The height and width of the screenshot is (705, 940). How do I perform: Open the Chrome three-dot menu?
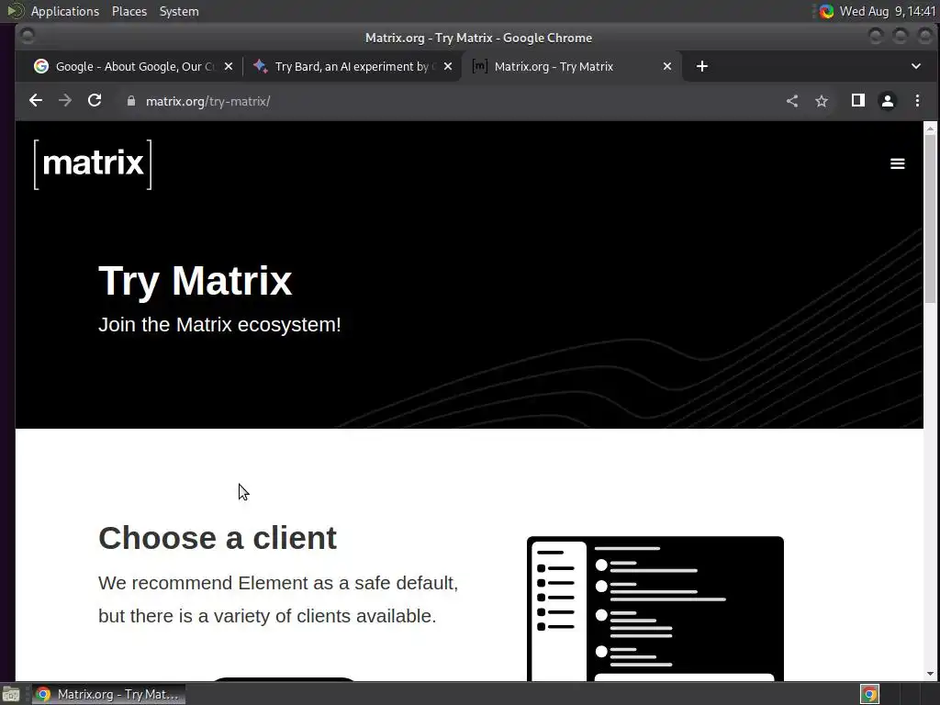click(x=917, y=101)
